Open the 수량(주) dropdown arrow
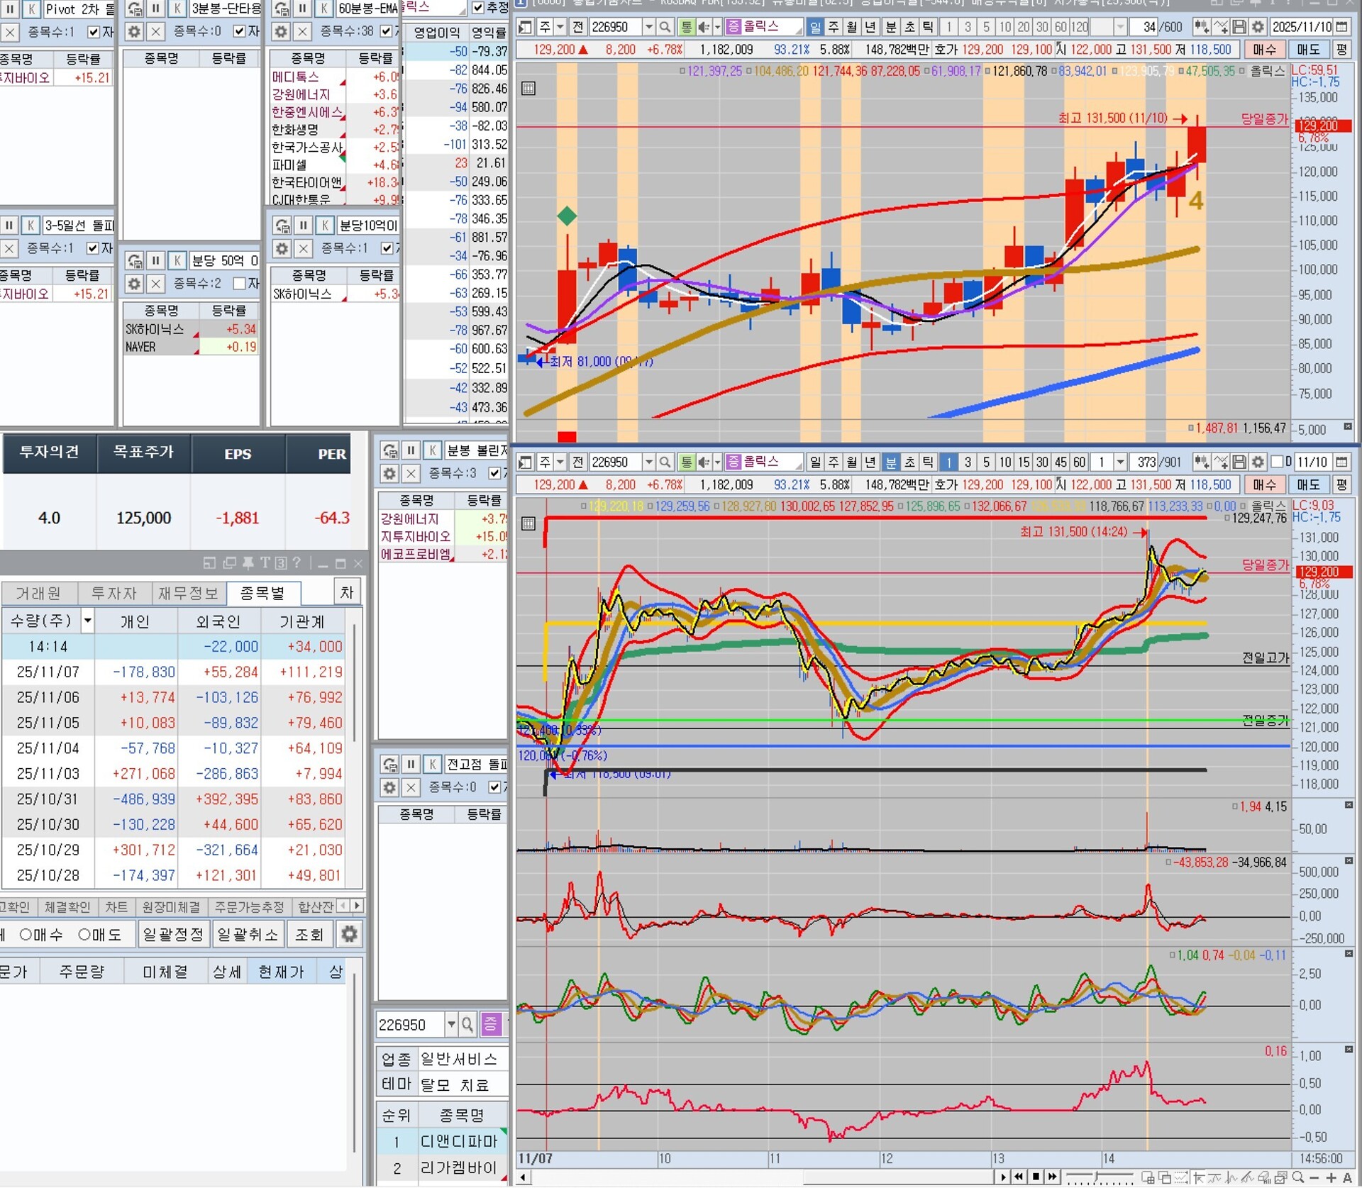1362x1188 pixels. (87, 621)
